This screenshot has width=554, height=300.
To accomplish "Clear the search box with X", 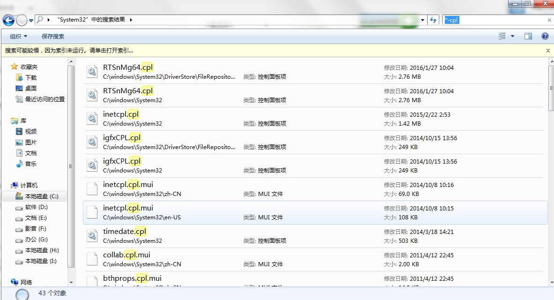I will click(x=549, y=20).
